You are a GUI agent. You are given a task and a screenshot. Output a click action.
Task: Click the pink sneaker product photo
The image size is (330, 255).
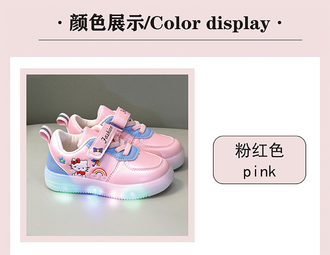[x=107, y=155]
